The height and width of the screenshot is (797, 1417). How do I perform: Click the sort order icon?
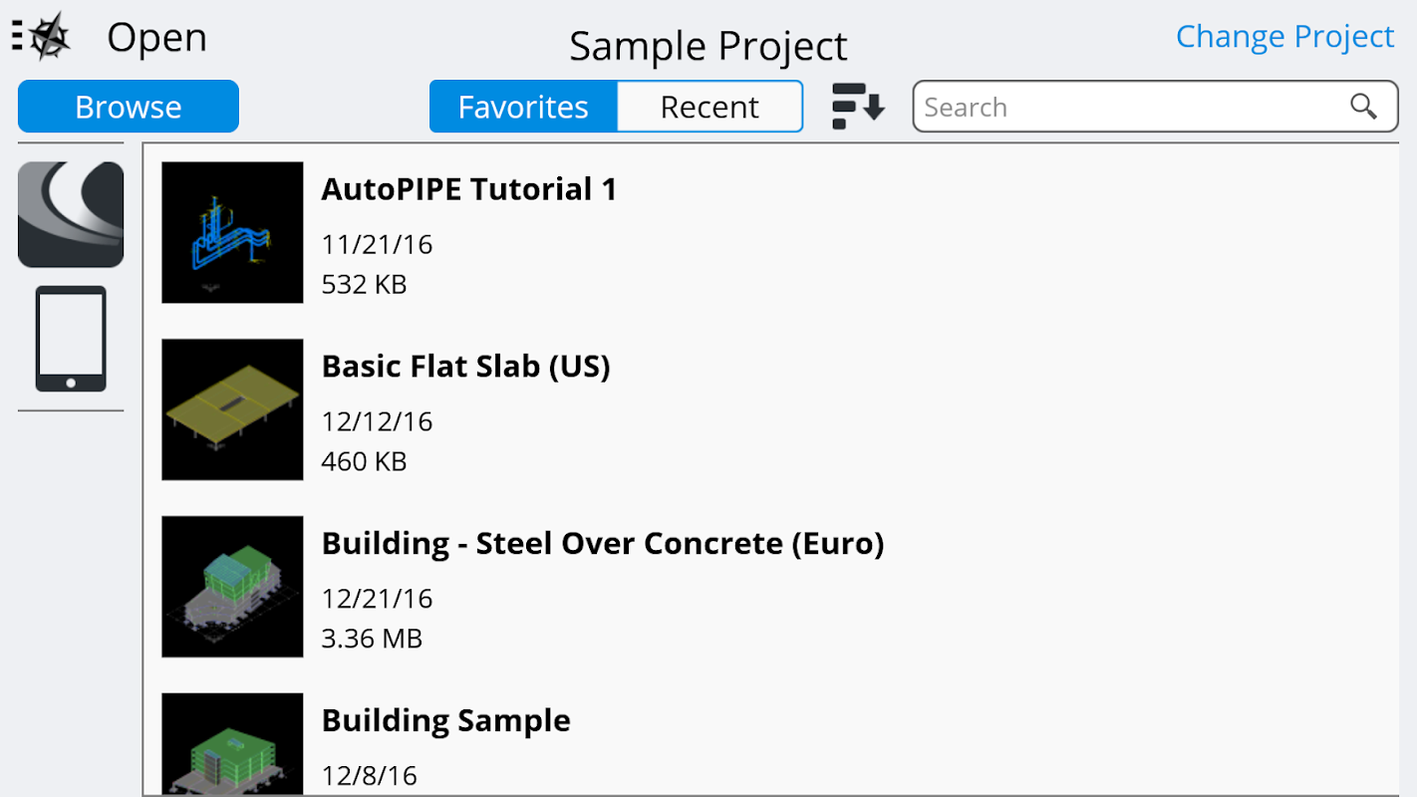[x=858, y=107]
